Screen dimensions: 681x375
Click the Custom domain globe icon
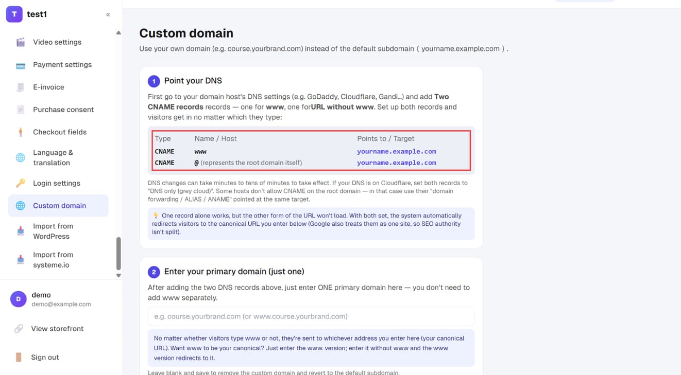(x=21, y=206)
